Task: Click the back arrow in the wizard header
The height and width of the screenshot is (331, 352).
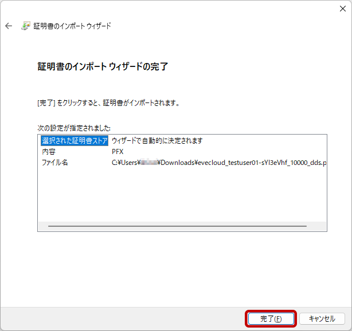Action: 9,26
